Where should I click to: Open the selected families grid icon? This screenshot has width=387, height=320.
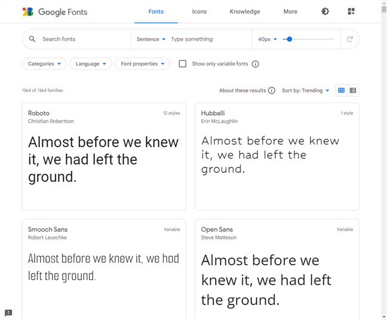(x=351, y=11)
